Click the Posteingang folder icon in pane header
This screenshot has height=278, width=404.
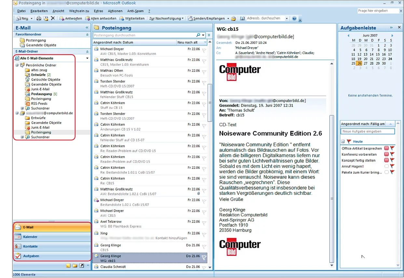97,28
